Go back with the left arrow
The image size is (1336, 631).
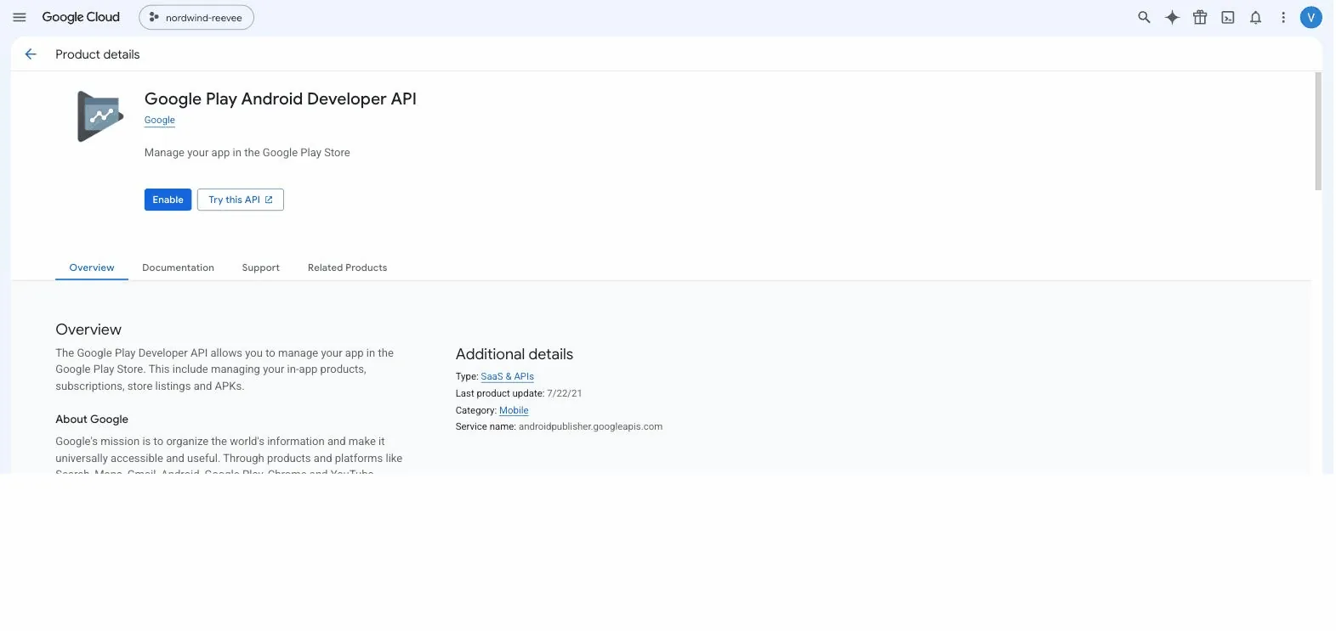point(31,54)
